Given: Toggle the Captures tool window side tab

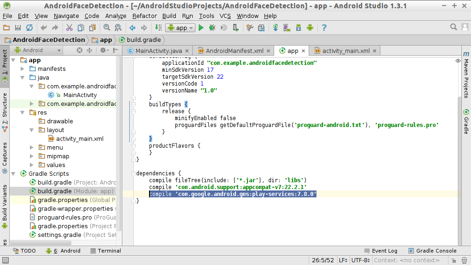Looking at the screenshot, I should point(5,157).
